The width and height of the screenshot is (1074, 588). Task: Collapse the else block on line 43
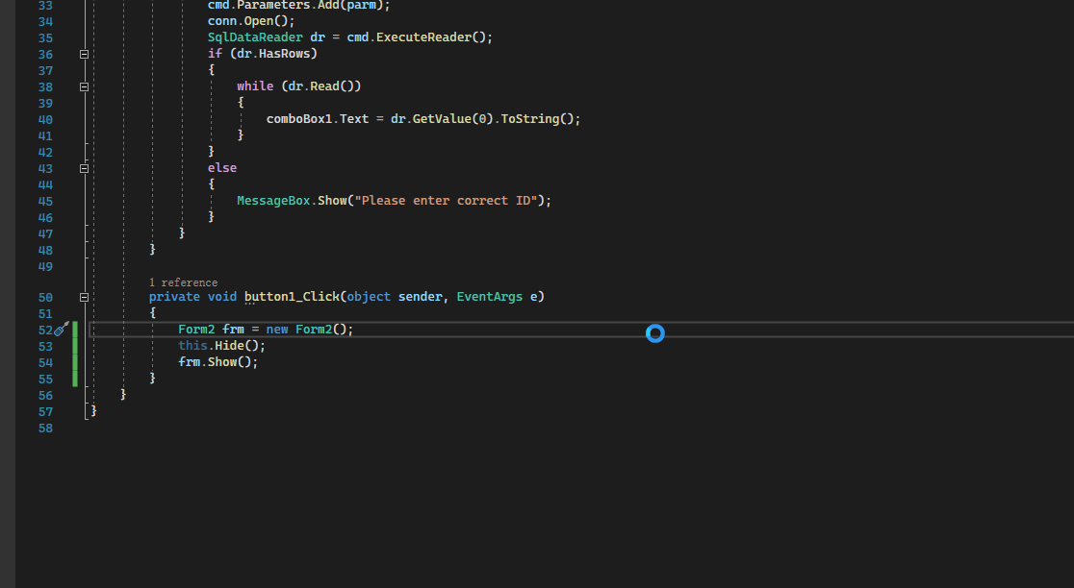coord(85,168)
